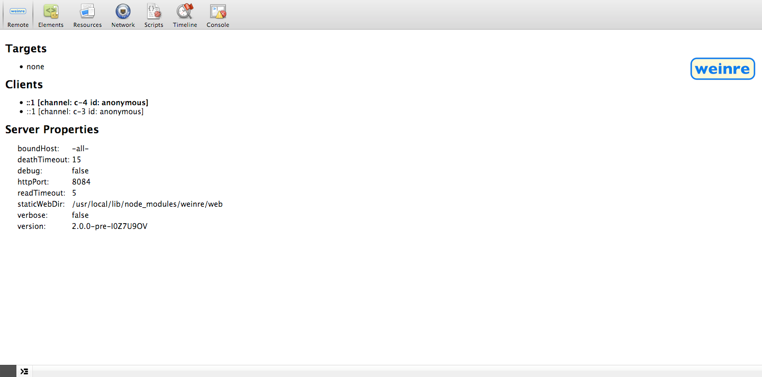Click the Server Properties heading
Viewport: 762px width, 377px height.
(52, 130)
